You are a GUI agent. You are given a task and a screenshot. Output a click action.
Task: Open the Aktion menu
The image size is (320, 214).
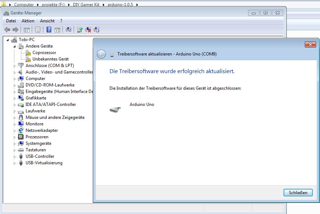28,21
